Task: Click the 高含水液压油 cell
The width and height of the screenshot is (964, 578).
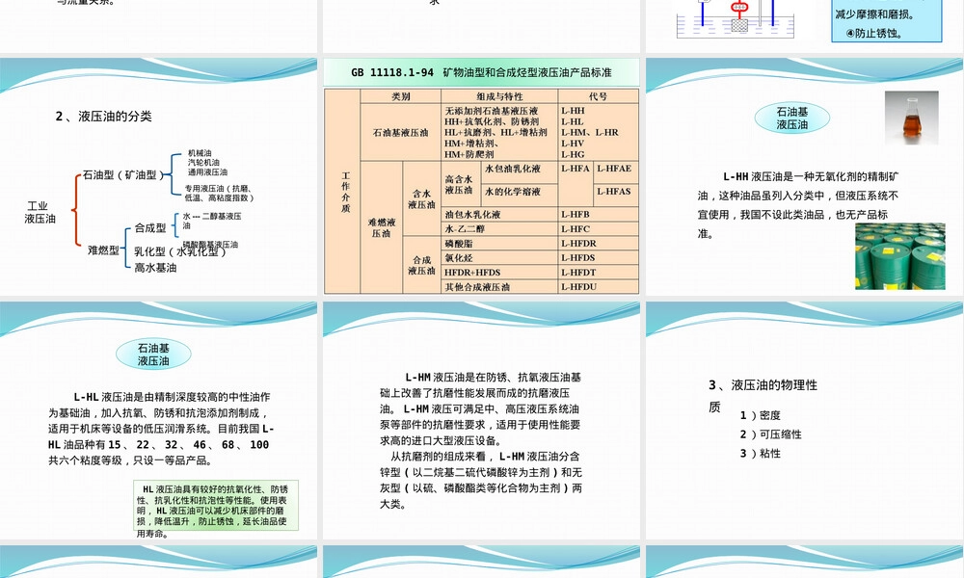Action: tap(459, 184)
